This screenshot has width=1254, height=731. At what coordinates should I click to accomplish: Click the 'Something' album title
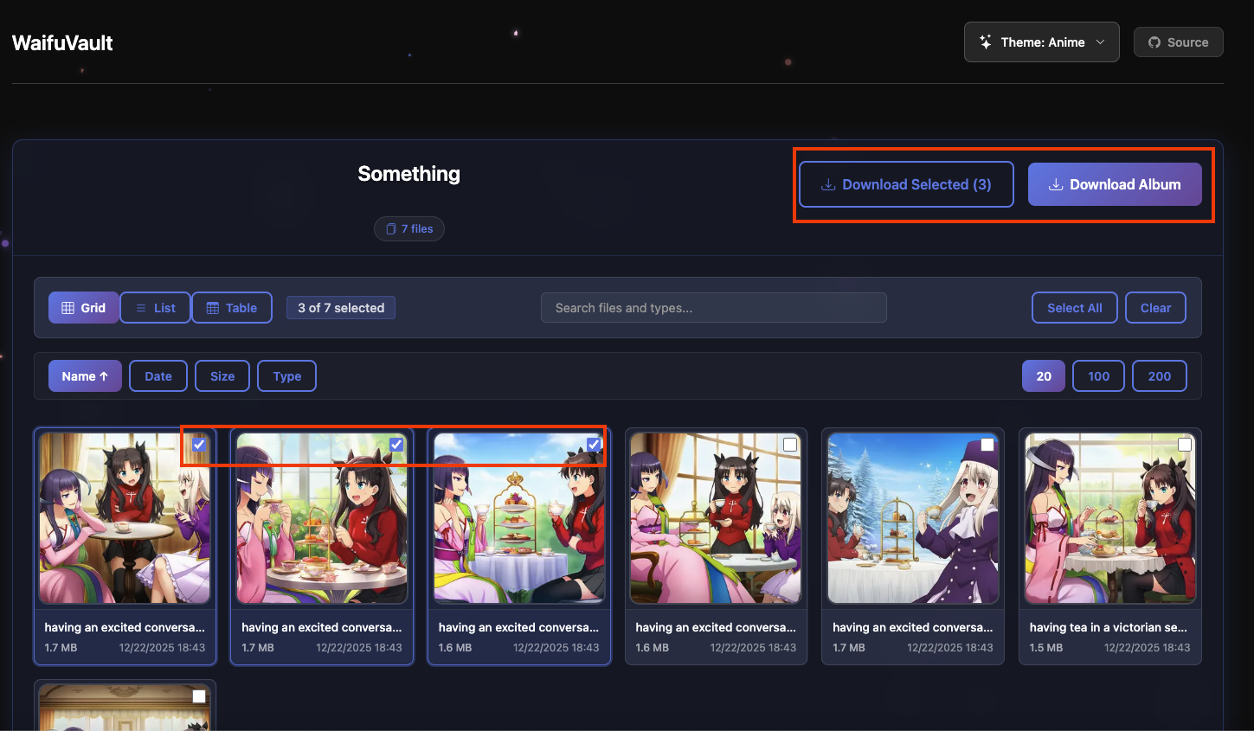coord(408,174)
